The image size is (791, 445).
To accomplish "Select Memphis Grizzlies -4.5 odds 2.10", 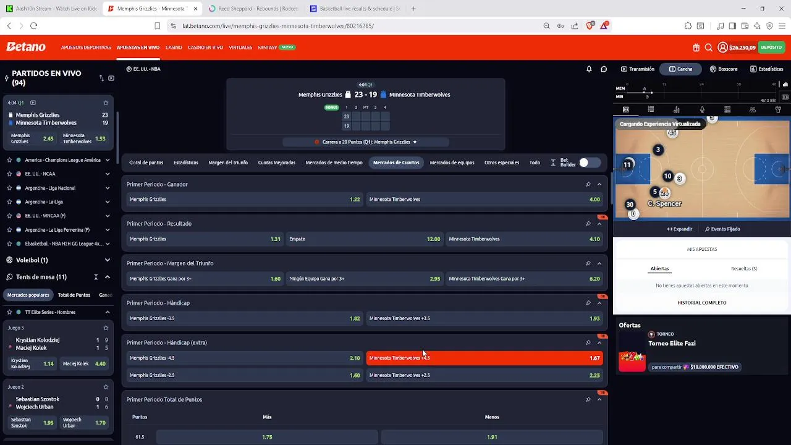I will (245, 358).
